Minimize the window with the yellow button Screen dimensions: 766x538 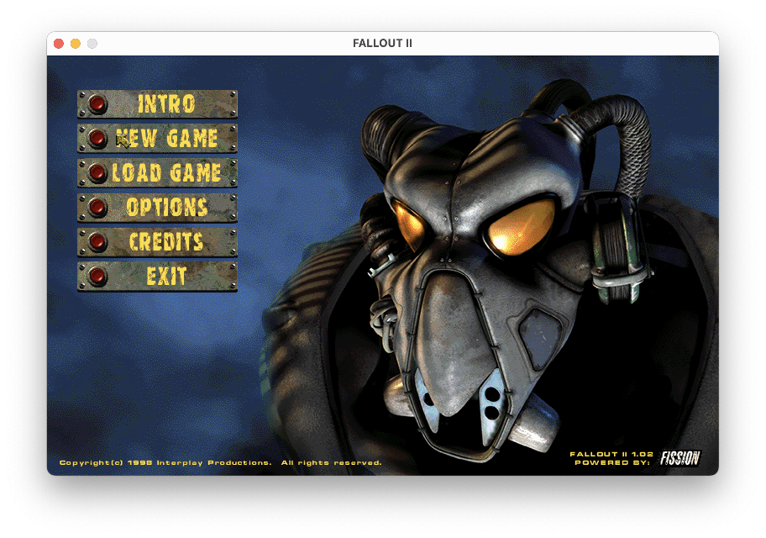pos(76,44)
